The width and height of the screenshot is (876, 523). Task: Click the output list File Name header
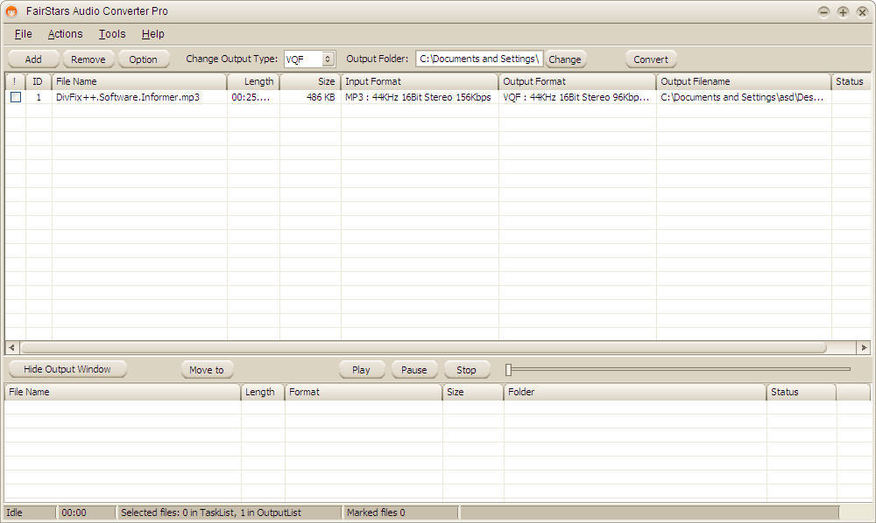123,392
